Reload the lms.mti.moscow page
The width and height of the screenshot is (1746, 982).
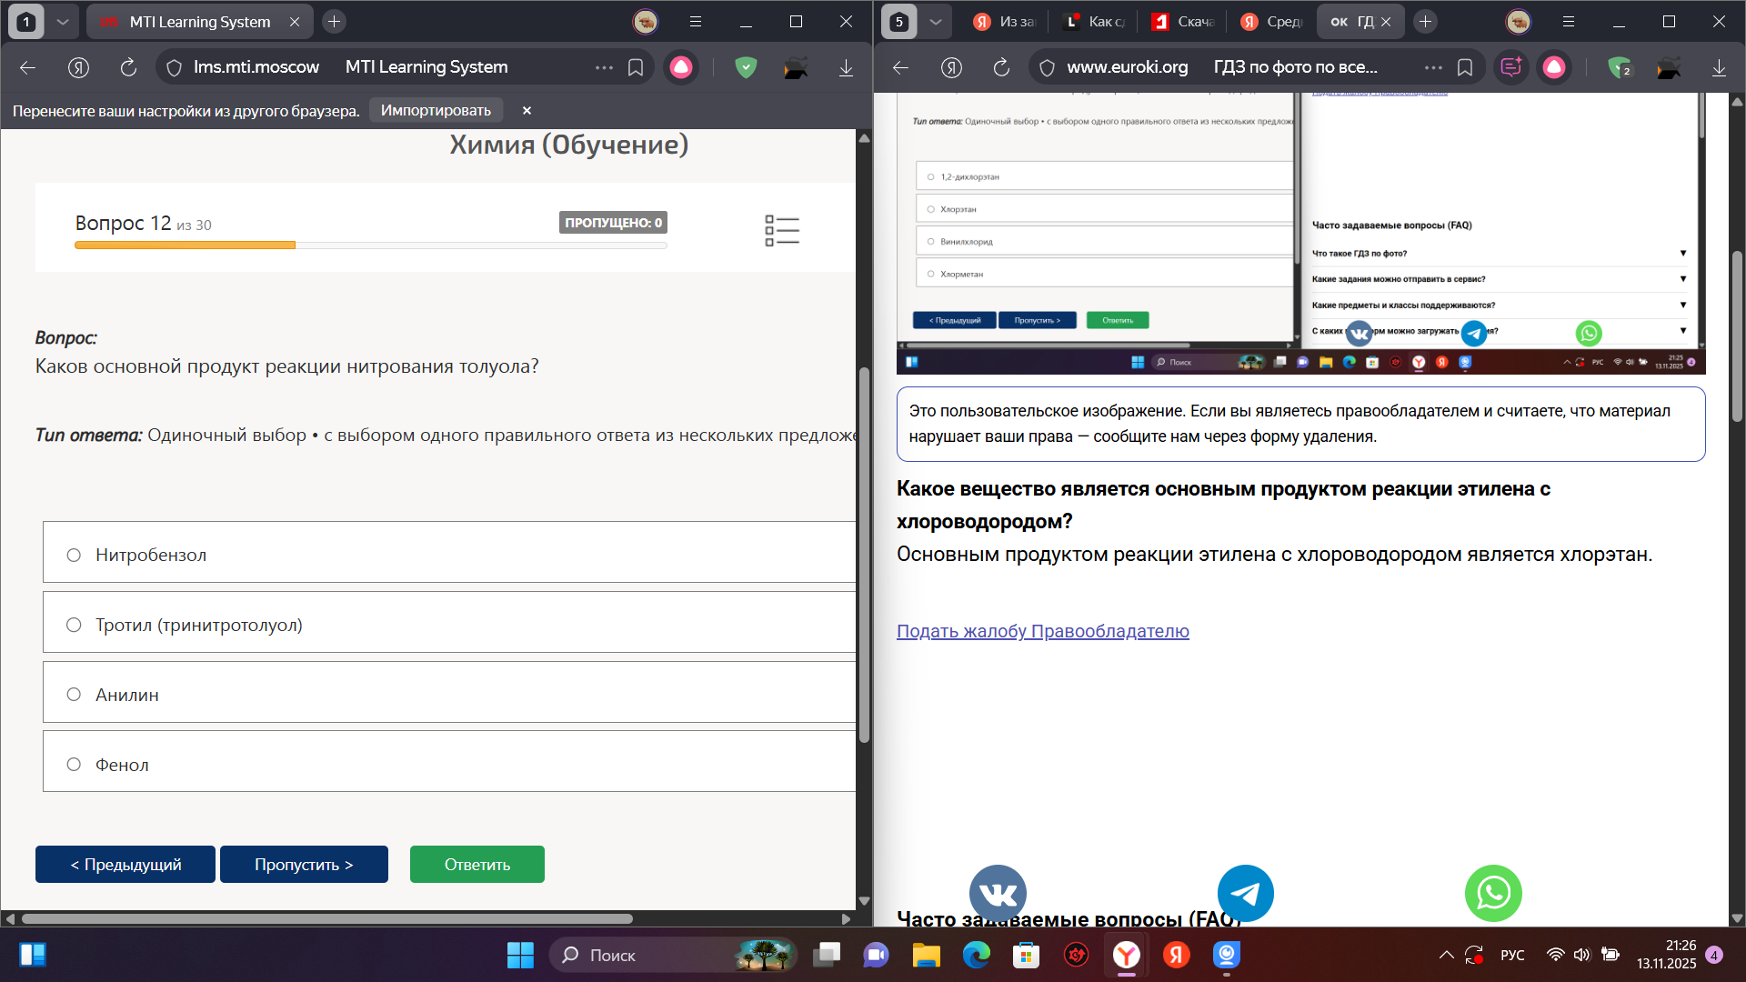click(128, 66)
